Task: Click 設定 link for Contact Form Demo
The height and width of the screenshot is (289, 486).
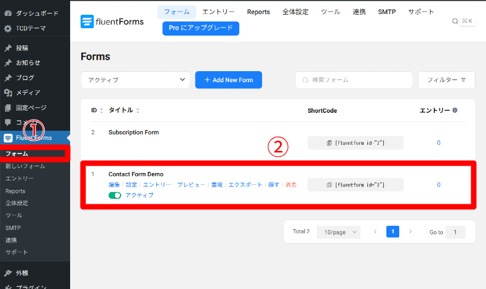Action: (132, 185)
